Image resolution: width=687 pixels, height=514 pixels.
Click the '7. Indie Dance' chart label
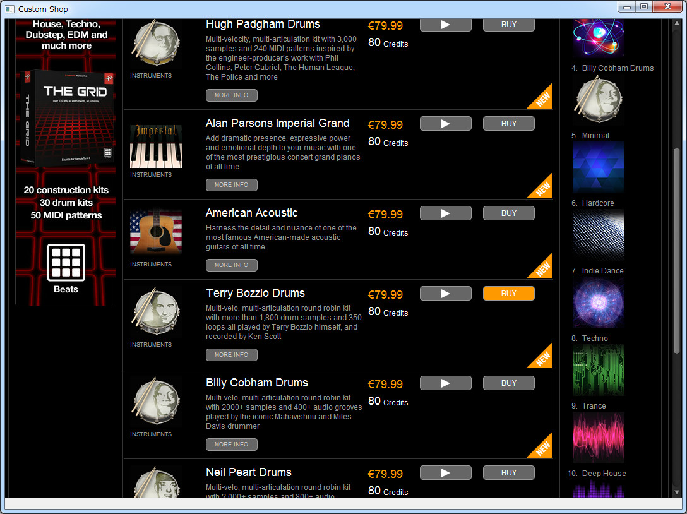click(x=597, y=270)
